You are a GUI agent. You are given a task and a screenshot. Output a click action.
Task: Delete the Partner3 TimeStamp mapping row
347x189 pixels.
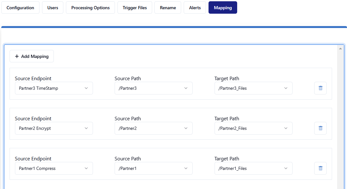point(320,88)
